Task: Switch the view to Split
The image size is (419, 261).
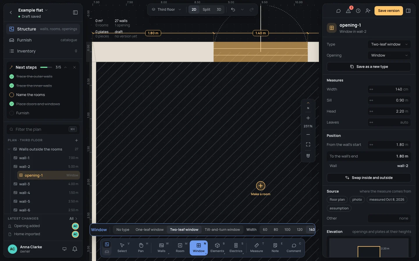Action: (x=207, y=10)
